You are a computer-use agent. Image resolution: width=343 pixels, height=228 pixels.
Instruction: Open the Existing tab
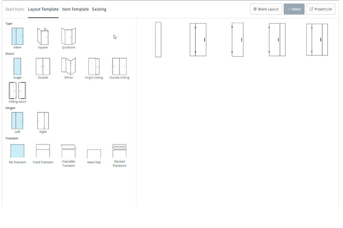pyautogui.click(x=99, y=9)
